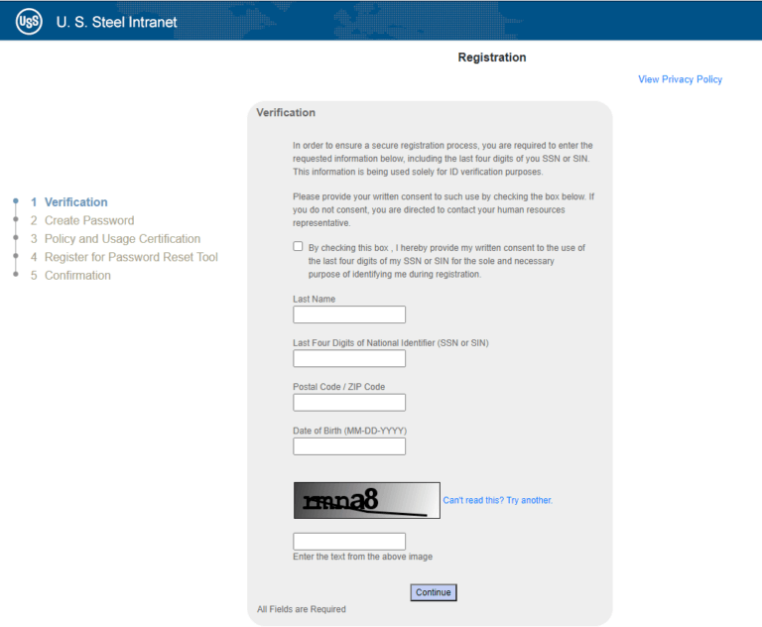
Task: Click the Last Name input field
Action: (x=349, y=314)
